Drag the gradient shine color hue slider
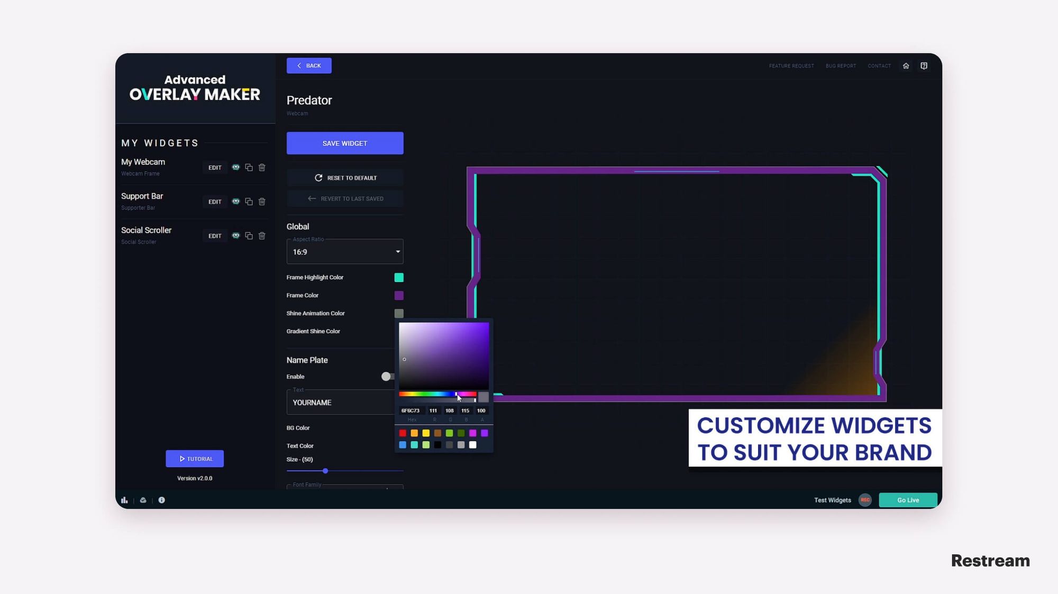Screen dimensions: 1058x594 [x=457, y=394]
